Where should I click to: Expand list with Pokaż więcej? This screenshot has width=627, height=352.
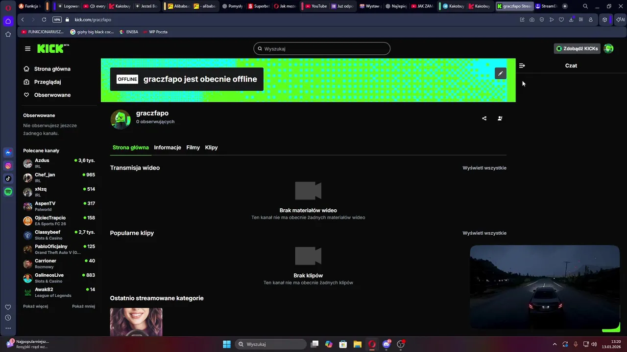point(35,307)
